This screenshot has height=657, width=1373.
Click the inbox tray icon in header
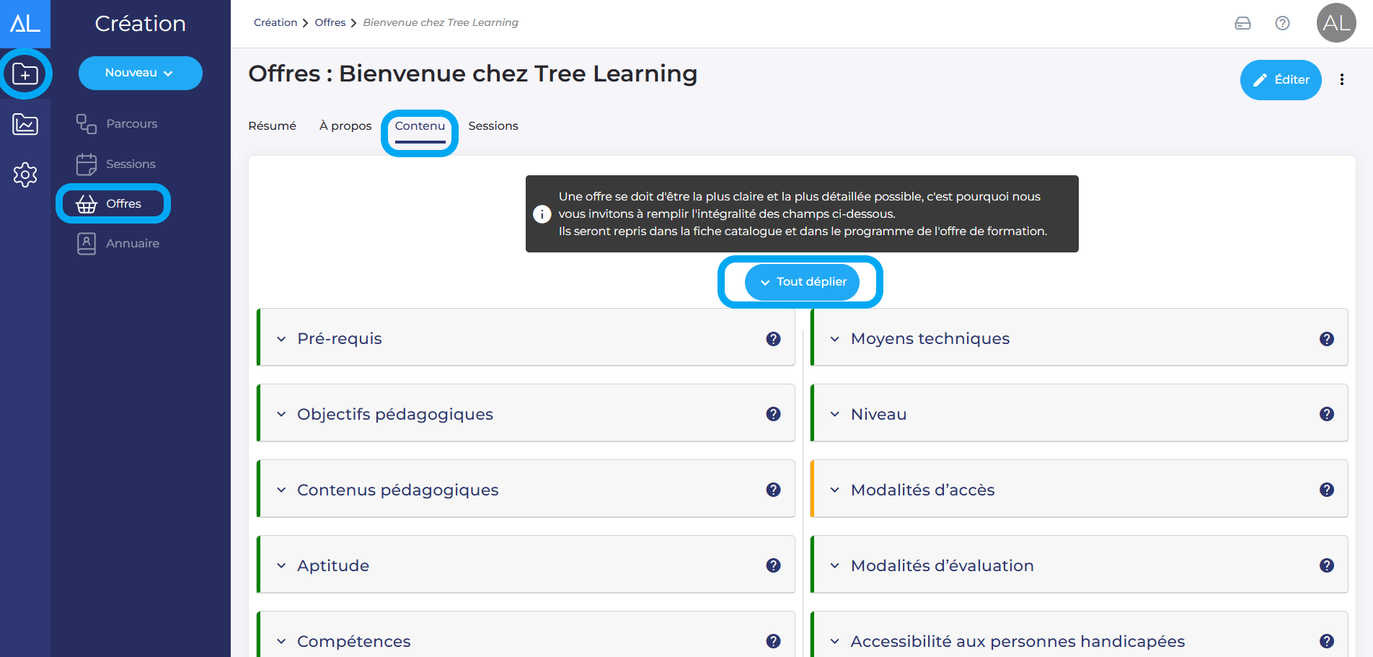[1242, 23]
